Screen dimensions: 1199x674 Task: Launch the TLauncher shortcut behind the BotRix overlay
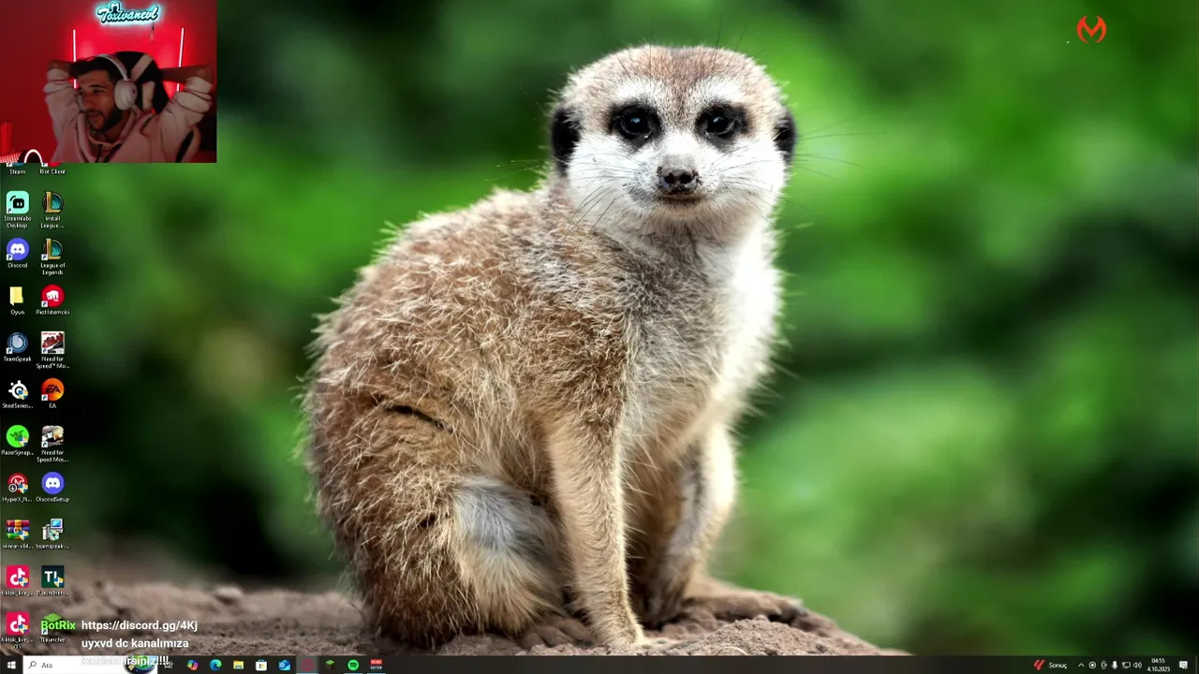52,628
